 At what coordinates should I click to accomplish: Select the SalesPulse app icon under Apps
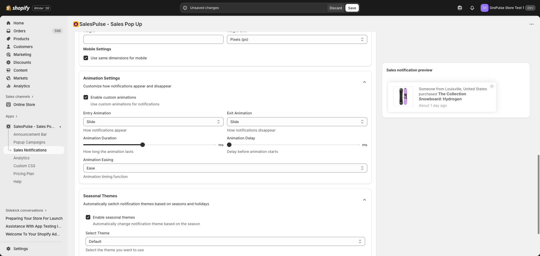pyautogui.click(x=8, y=126)
